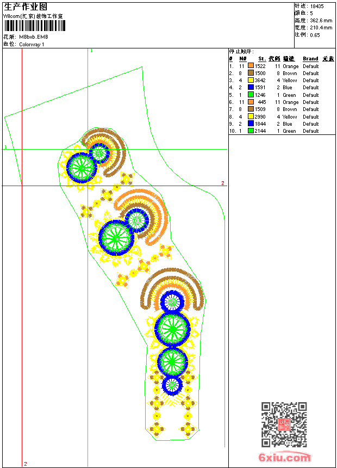Click the 'N#' column header
337x468 pixels.
point(243,59)
